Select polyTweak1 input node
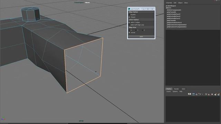Viewport: 221px width, 124px height. [171, 21]
